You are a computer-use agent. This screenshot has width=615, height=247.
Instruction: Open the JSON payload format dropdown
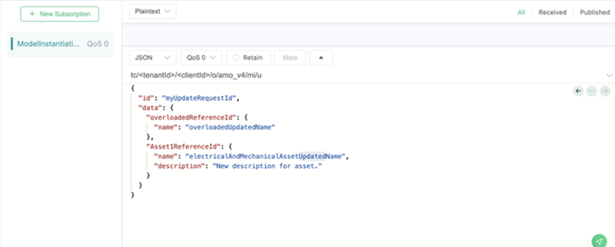[153, 58]
